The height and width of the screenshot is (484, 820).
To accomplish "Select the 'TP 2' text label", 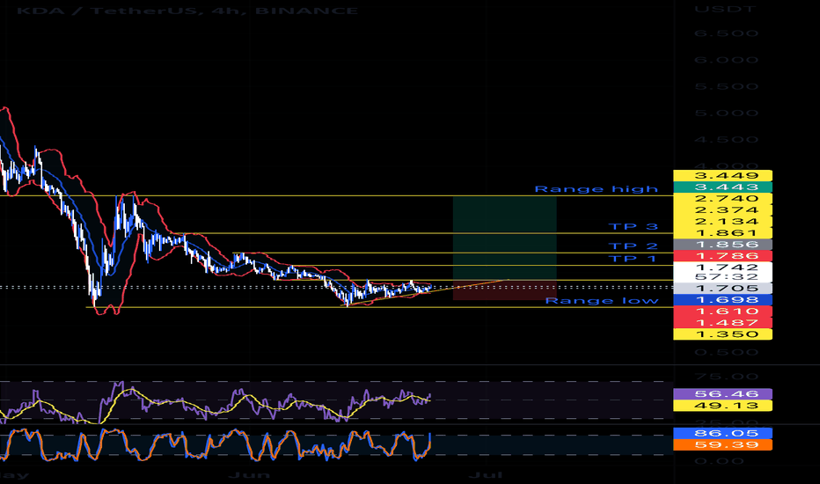I will point(633,246).
